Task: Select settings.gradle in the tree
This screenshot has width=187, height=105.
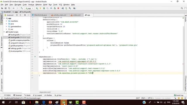Action: 19,48
